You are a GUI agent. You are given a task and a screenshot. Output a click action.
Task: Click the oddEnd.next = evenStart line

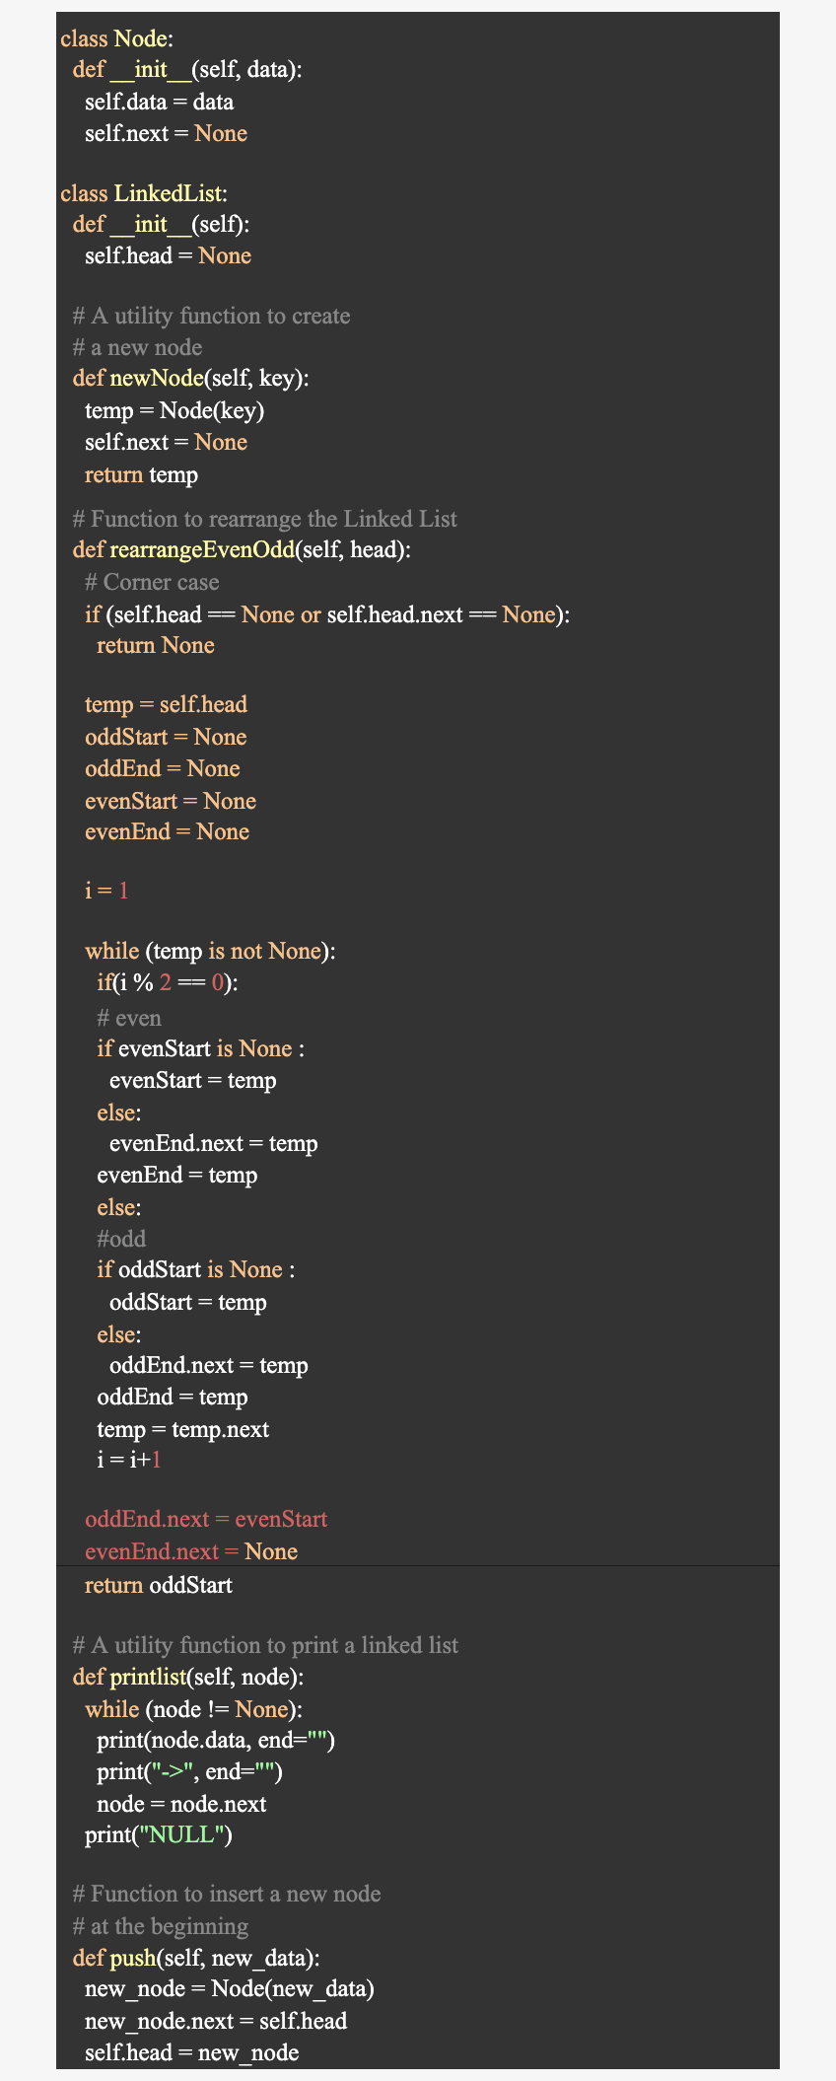pyautogui.click(x=206, y=1520)
